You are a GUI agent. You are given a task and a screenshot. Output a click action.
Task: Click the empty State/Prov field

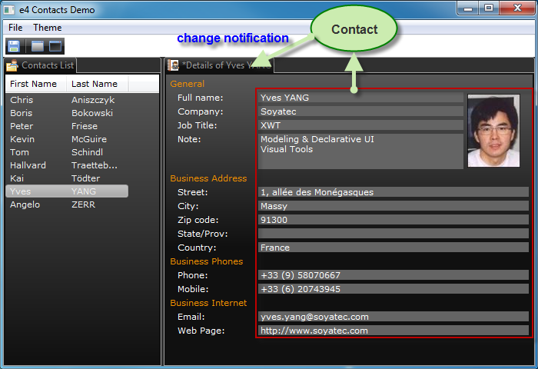pos(393,234)
